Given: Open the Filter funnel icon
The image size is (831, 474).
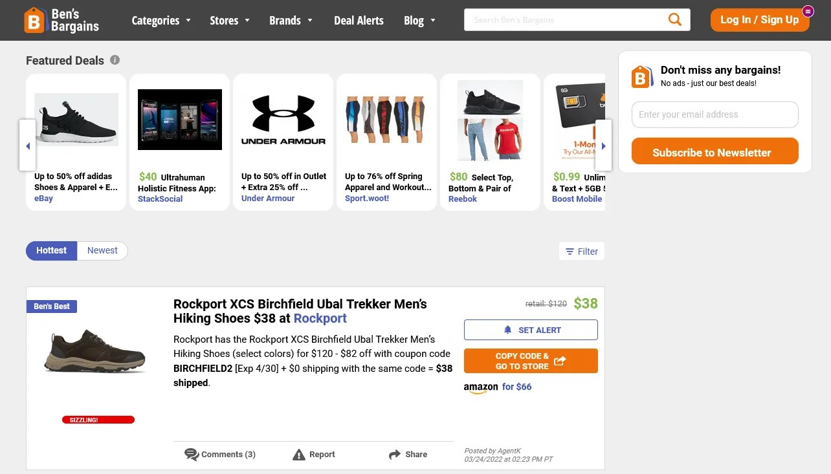Looking at the screenshot, I should [x=570, y=251].
